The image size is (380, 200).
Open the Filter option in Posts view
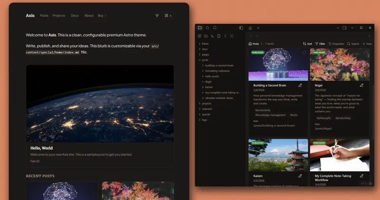pyautogui.click(x=320, y=44)
